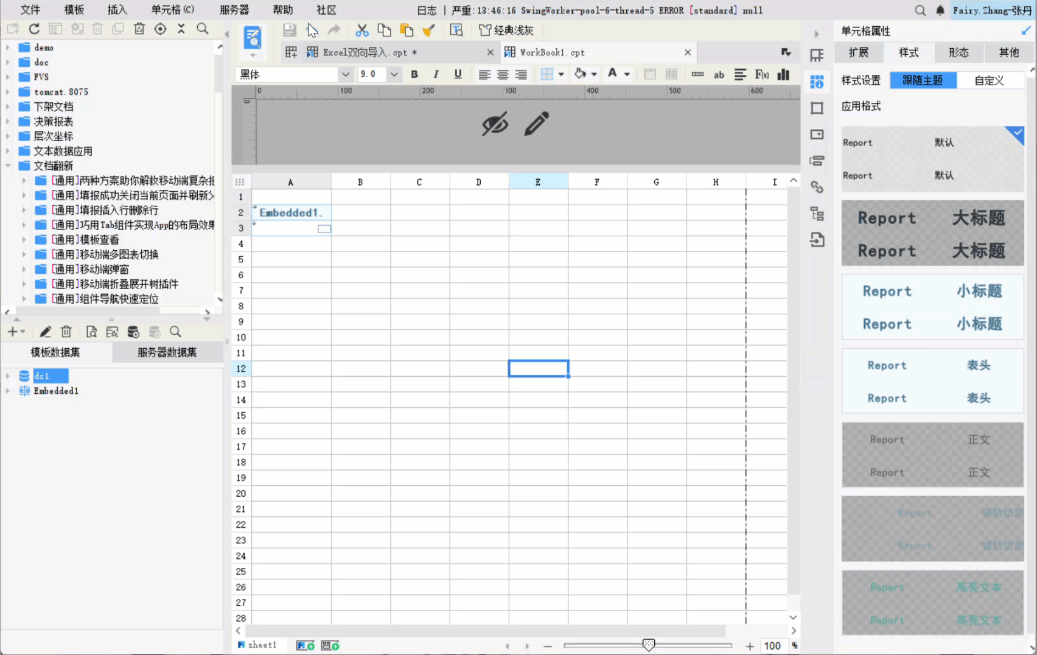Expand the tomcat.8075 folder
The image size is (1037, 655).
pyautogui.click(x=7, y=91)
